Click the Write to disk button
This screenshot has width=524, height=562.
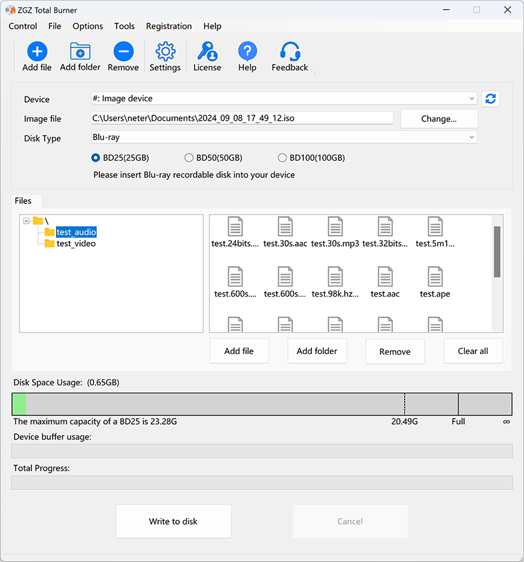(173, 521)
